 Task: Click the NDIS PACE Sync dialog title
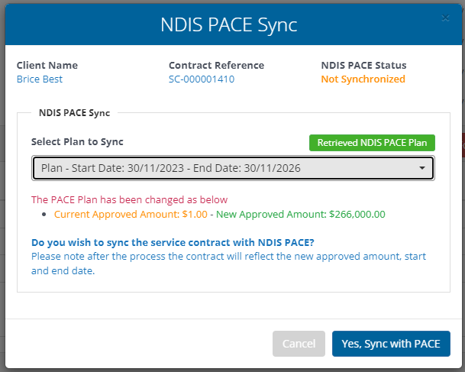228,25
